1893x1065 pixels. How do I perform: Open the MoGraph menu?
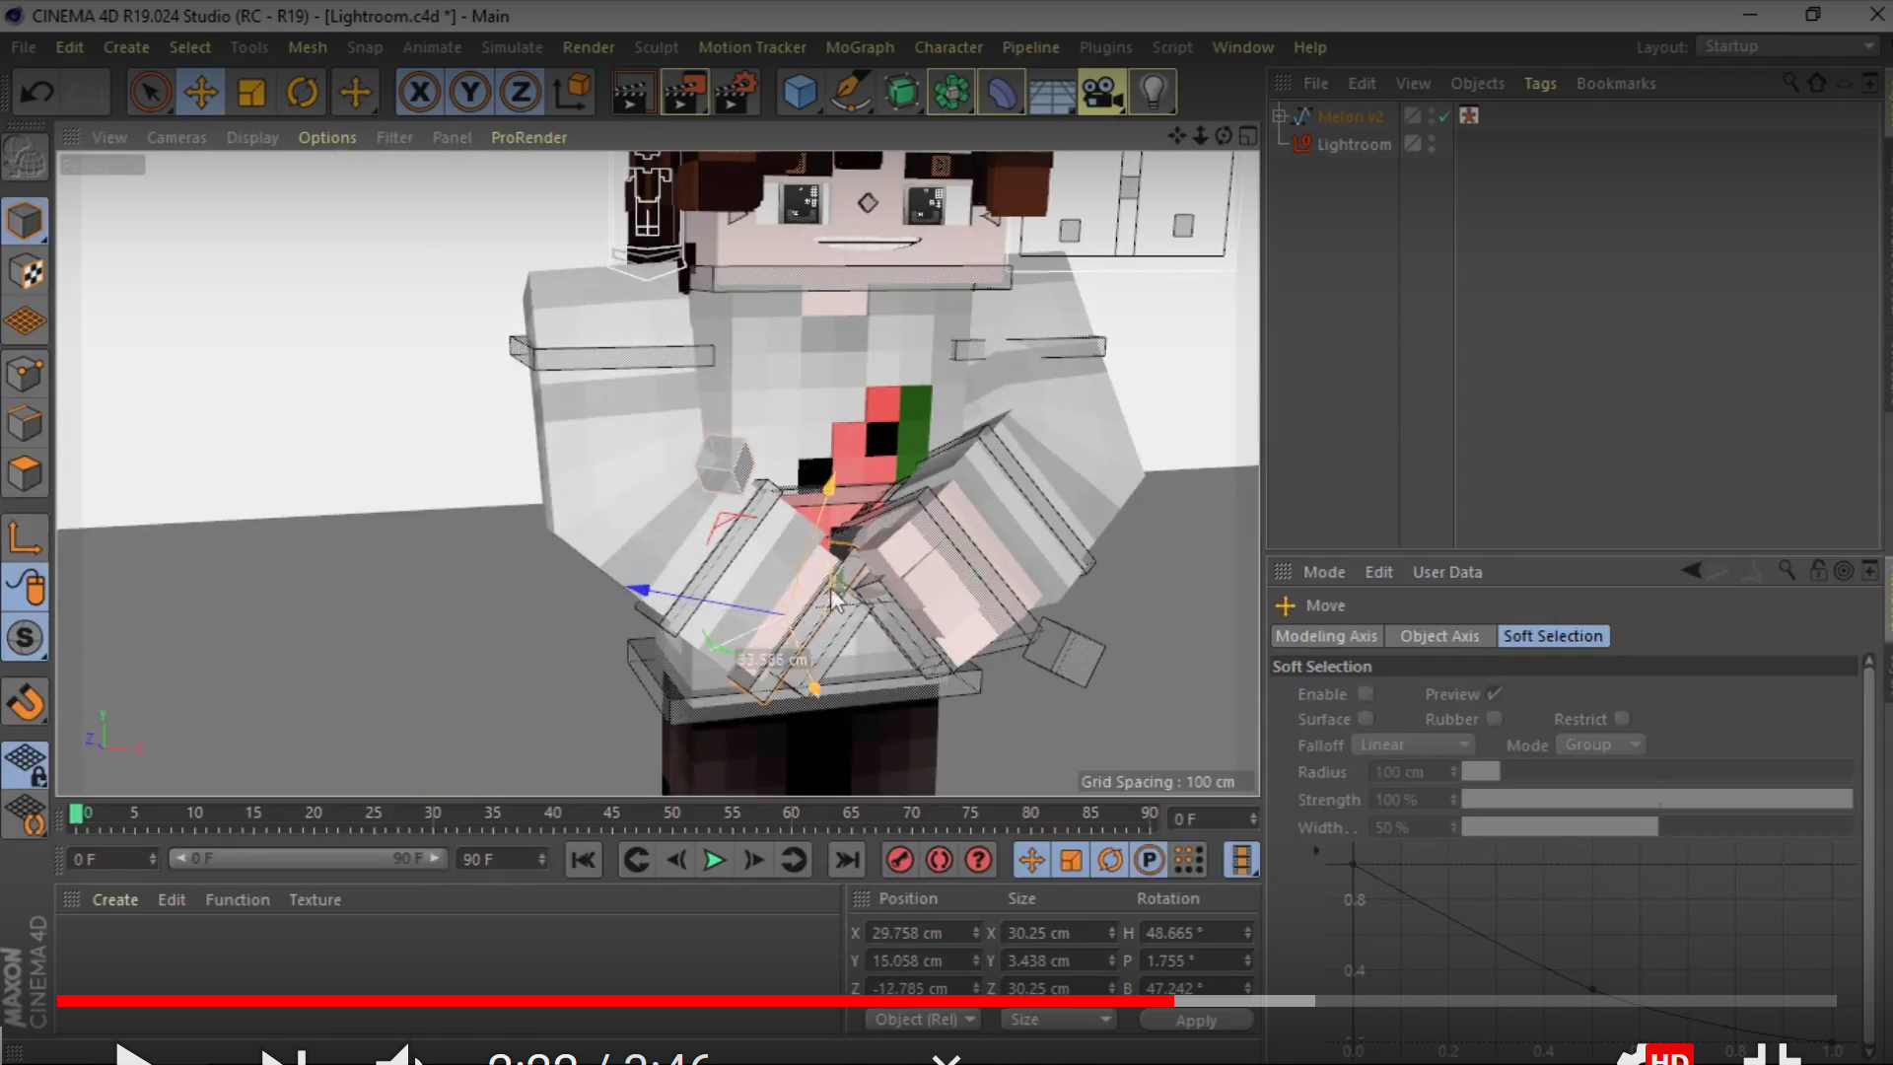pos(860,47)
